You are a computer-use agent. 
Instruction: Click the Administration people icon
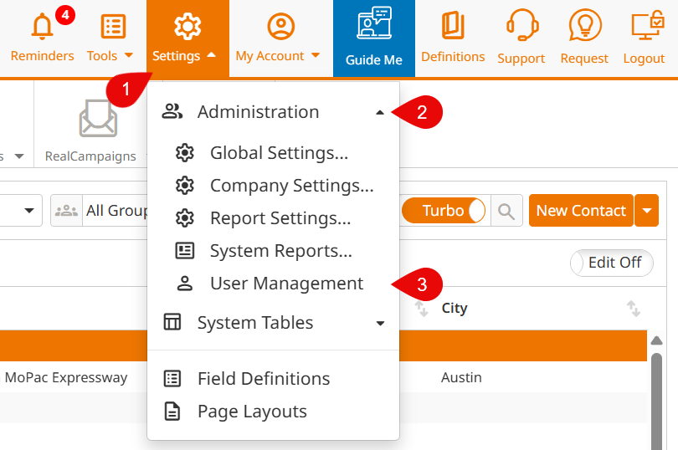172,111
